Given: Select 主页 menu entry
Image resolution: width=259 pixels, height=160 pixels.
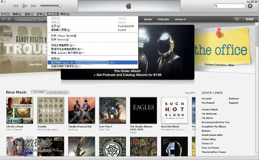Looking at the screenshot, I should point(93,26).
